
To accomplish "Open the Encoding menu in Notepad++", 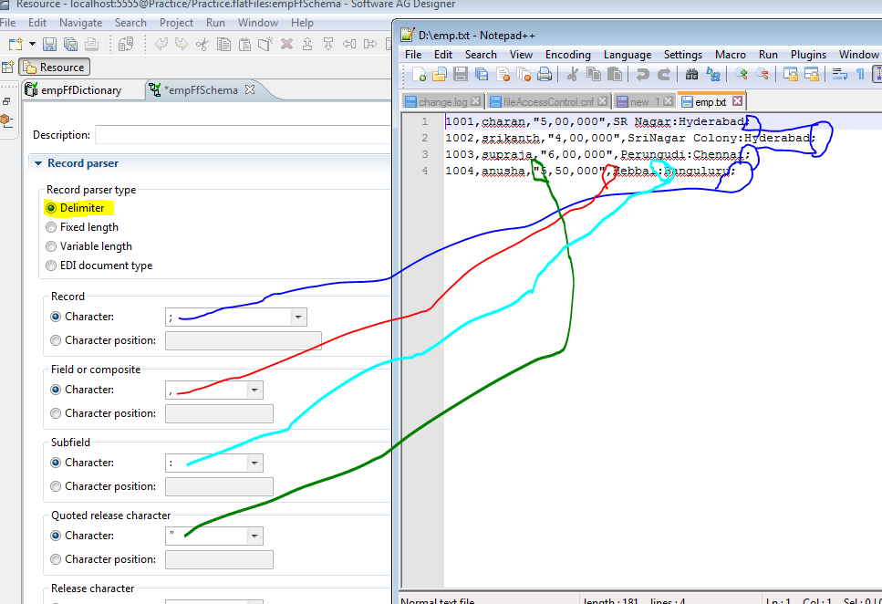I will pyautogui.click(x=567, y=54).
